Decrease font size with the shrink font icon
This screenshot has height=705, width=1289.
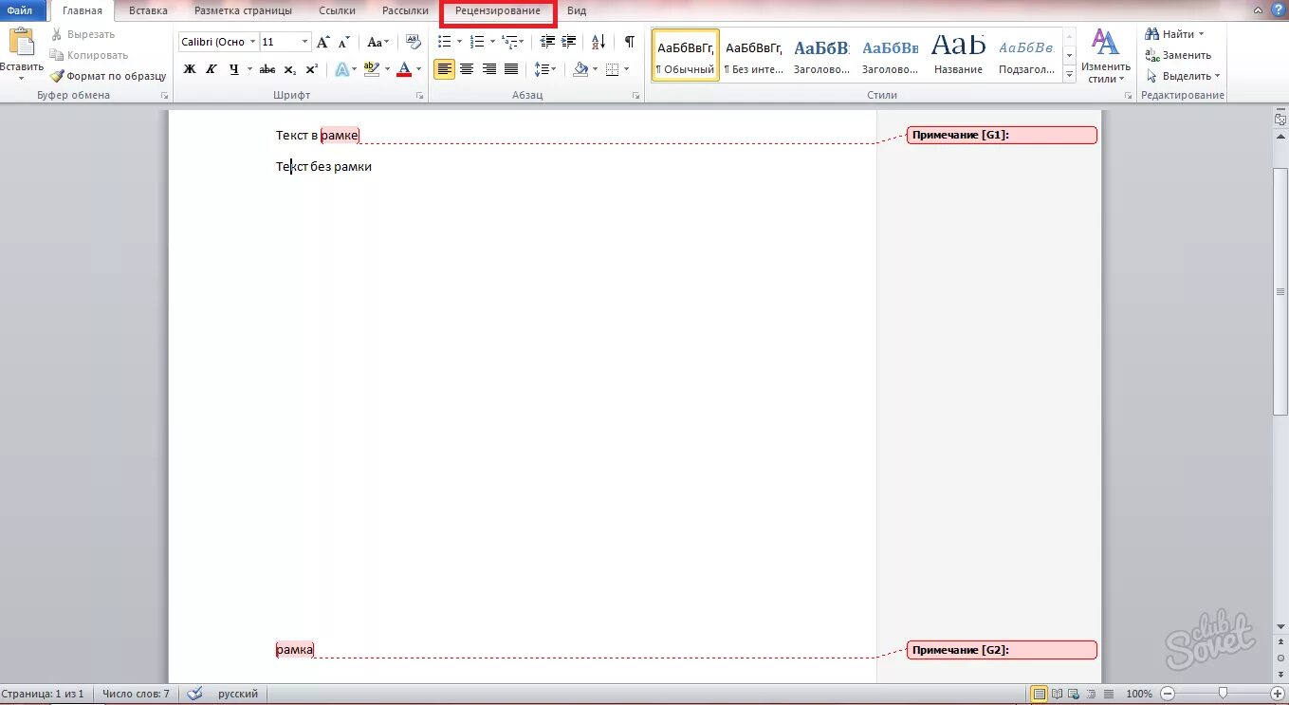[345, 42]
